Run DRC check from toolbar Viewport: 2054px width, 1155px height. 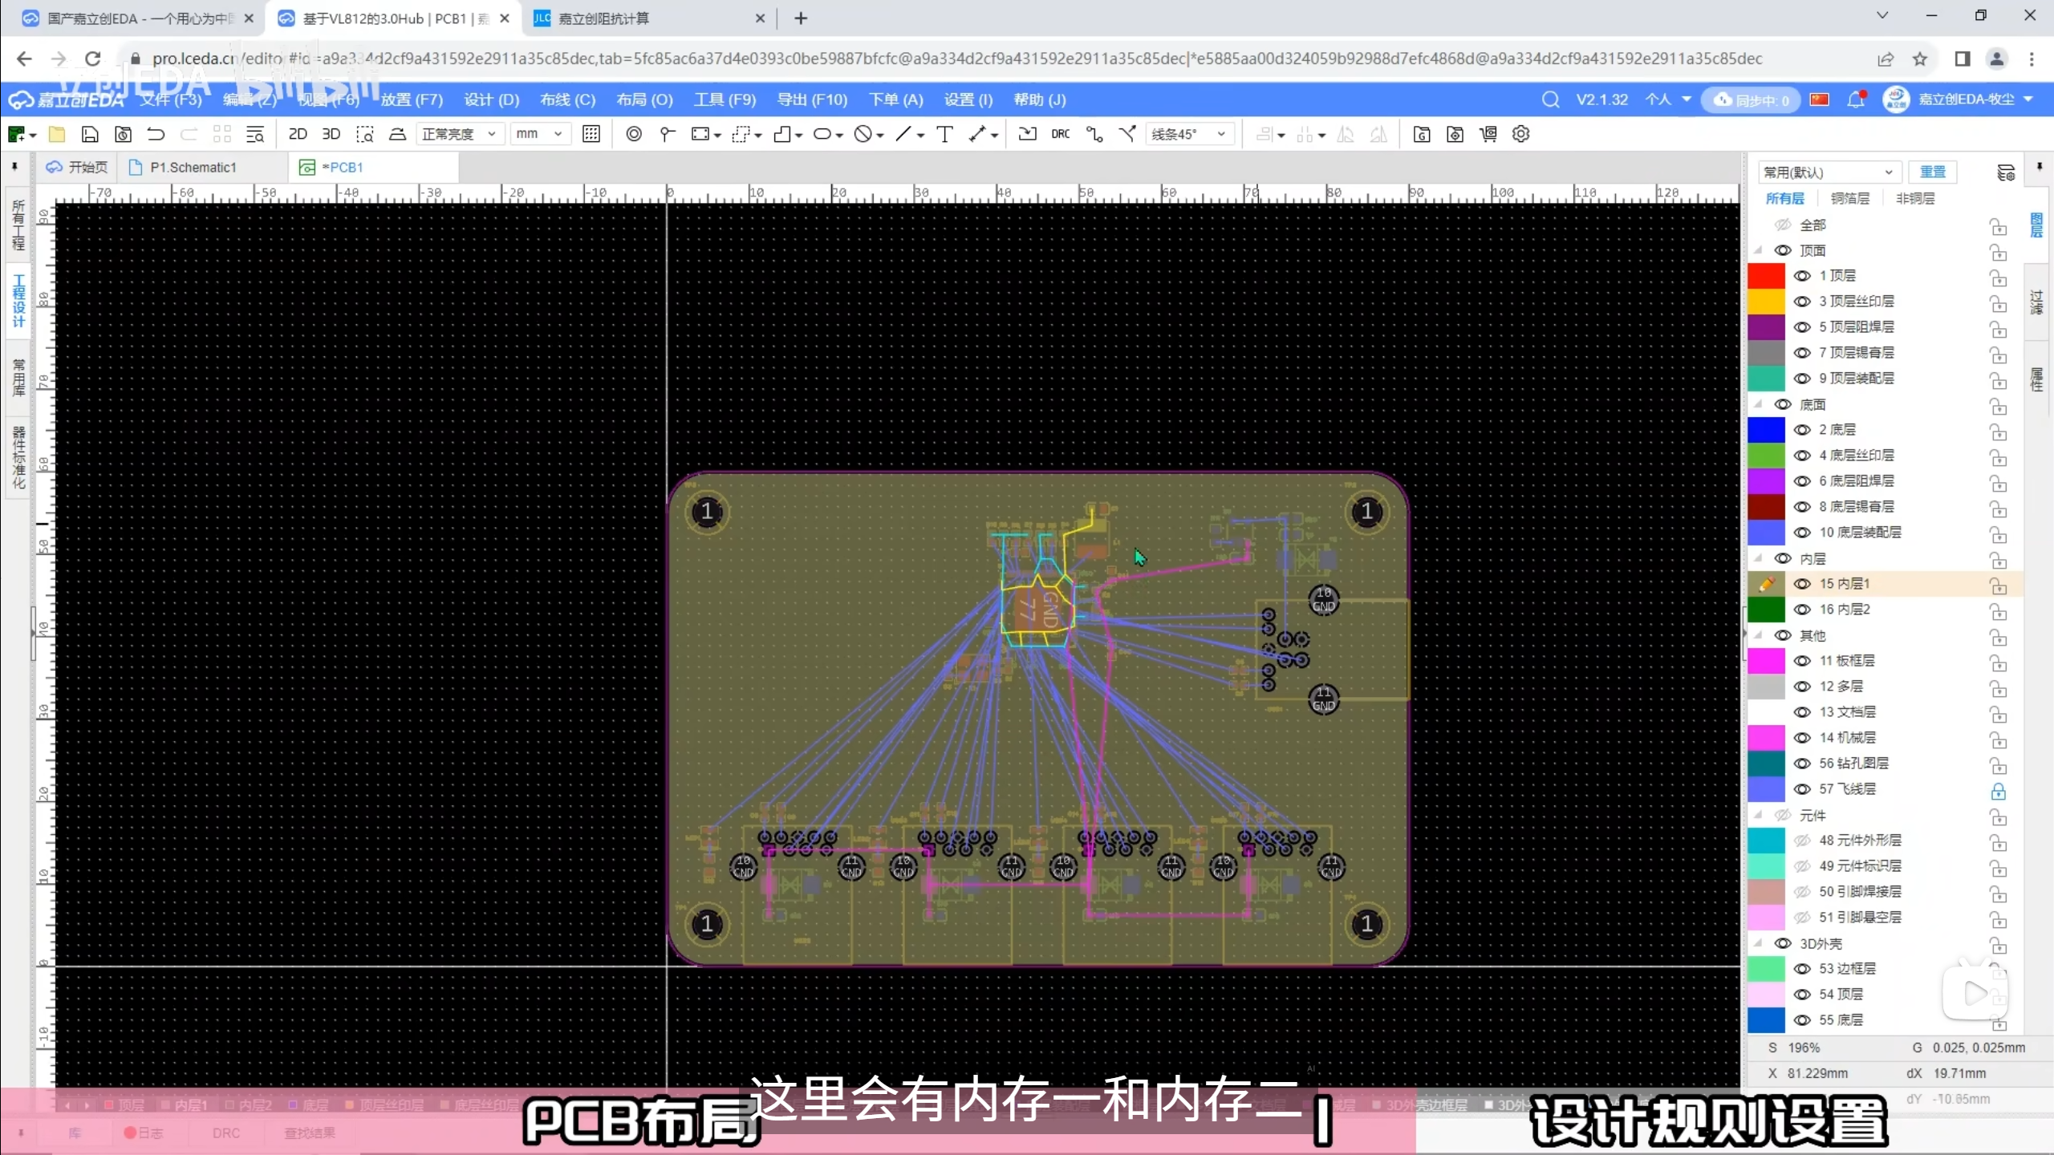[1060, 134]
